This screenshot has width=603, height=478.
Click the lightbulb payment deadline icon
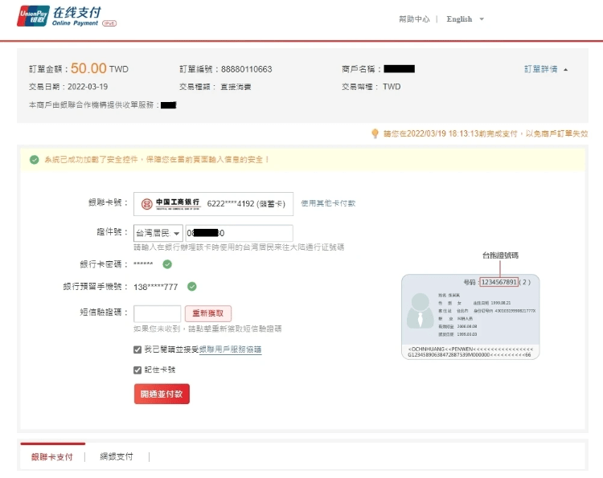pyautogui.click(x=375, y=133)
